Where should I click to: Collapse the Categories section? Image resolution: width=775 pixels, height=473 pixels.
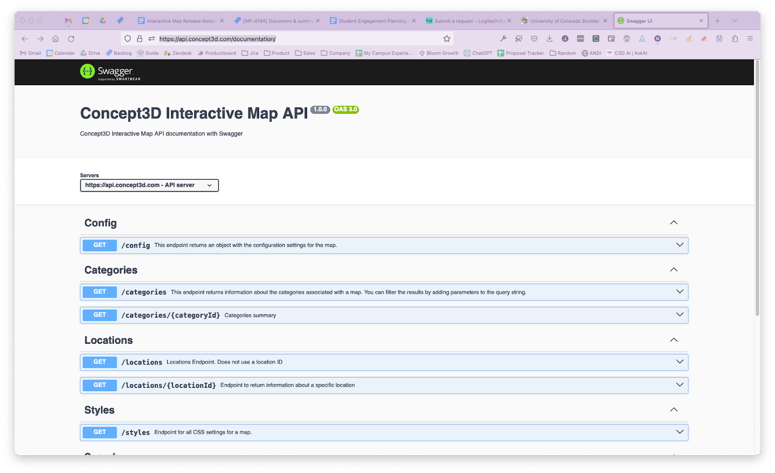(x=674, y=270)
